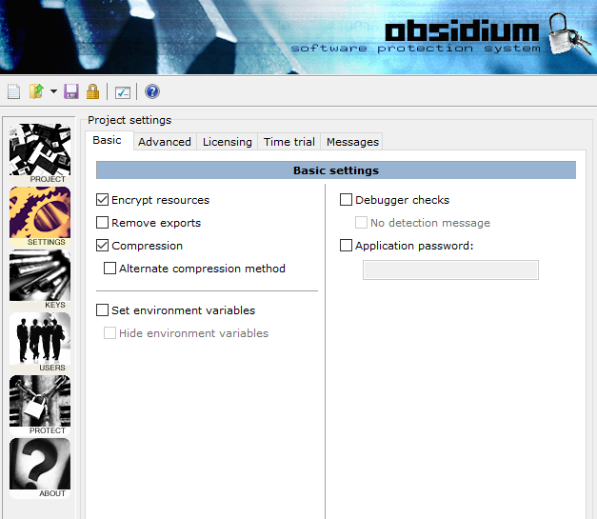This screenshot has height=519, width=597.
Task: Open project with the folder arrow icon
Action: (36, 91)
